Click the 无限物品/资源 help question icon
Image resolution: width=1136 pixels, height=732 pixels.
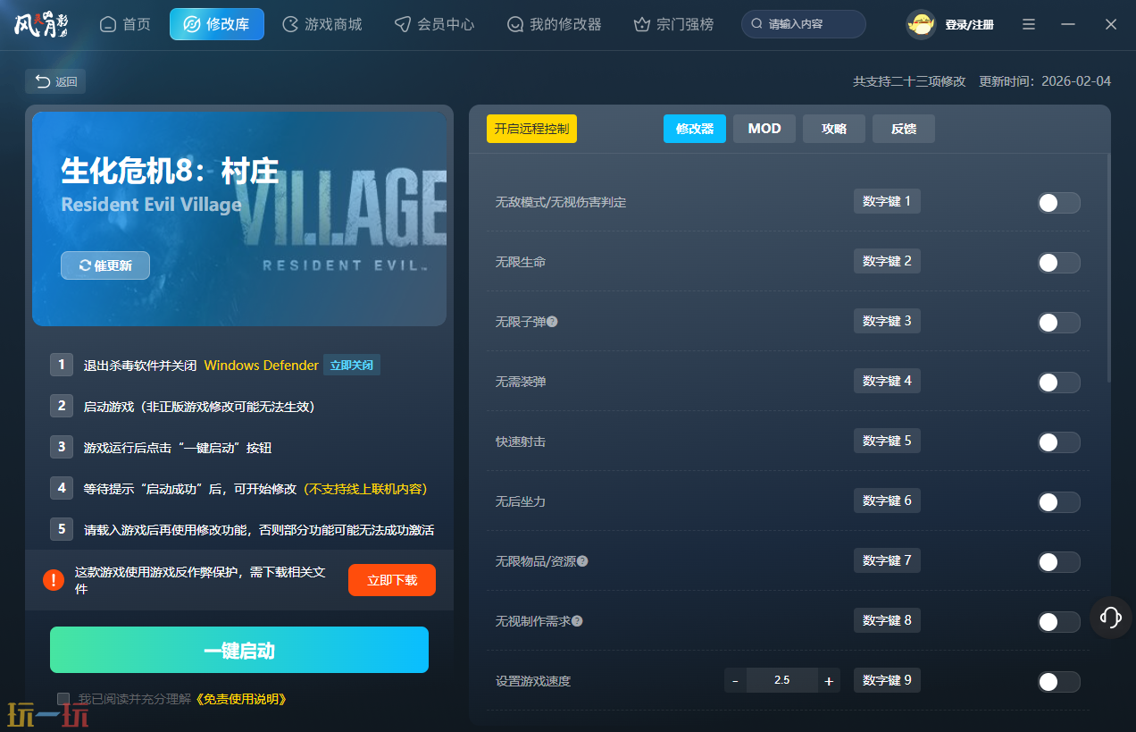pos(582,561)
